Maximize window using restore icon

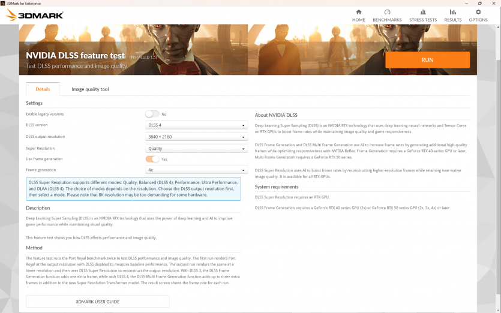point(479,3)
